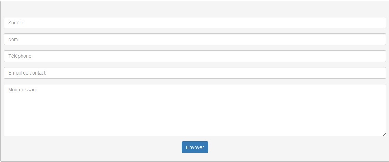
Task: Click inside the large message box
Action: point(195,110)
